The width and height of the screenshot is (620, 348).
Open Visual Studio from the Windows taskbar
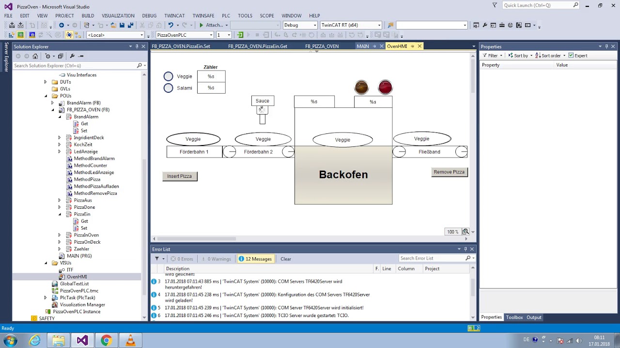tap(82, 341)
